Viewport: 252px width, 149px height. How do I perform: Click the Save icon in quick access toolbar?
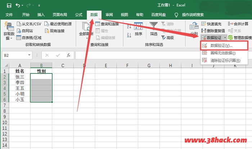point(9,5)
